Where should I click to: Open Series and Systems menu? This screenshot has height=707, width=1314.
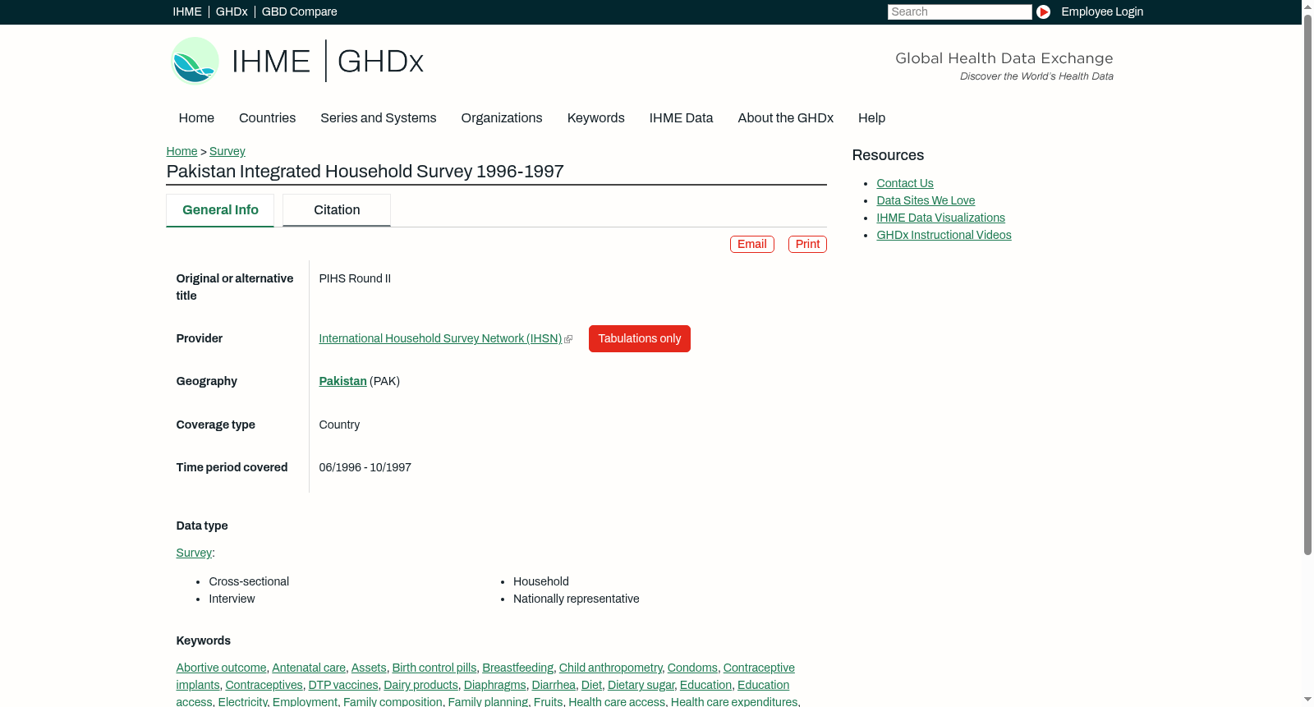pyautogui.click(x=378, y=118)
